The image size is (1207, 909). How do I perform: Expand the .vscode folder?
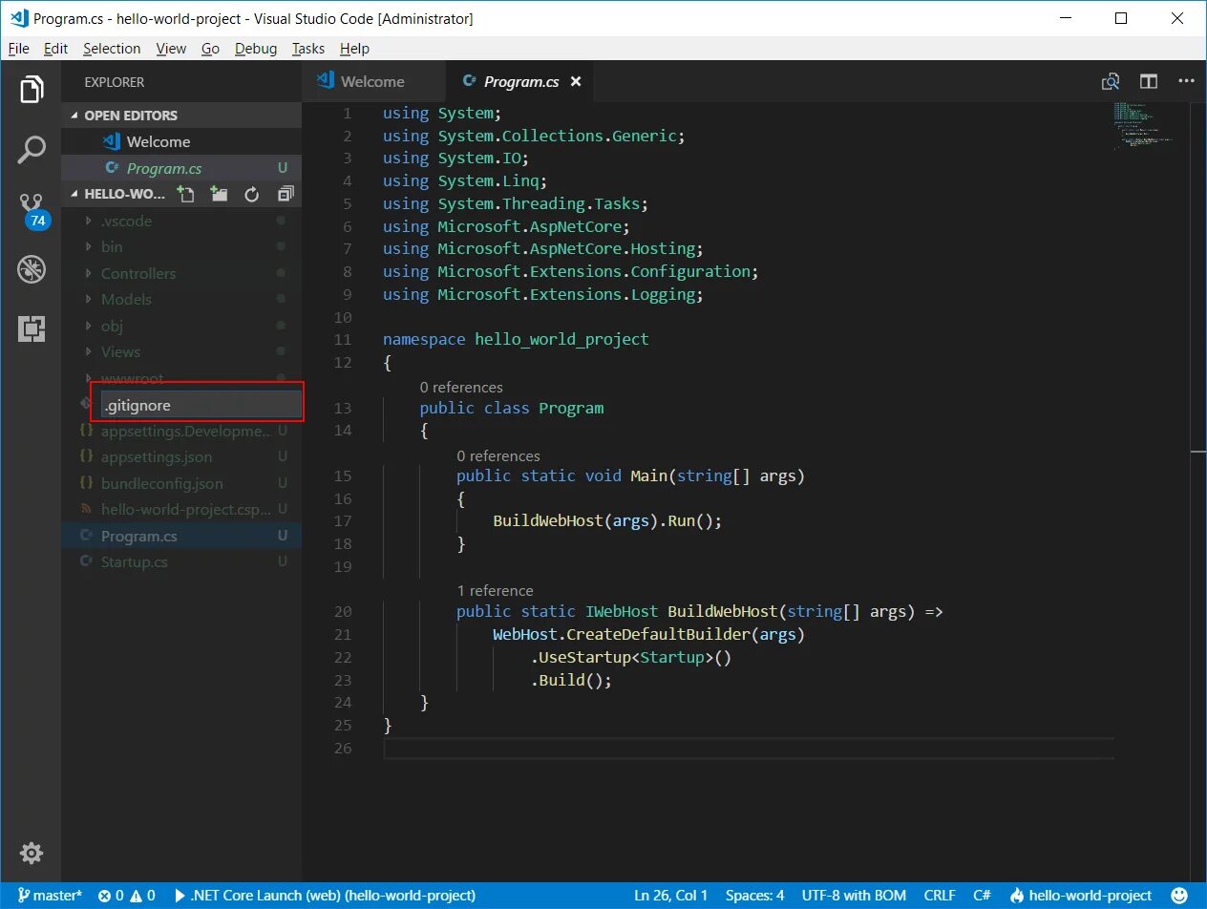coord(181,221)
